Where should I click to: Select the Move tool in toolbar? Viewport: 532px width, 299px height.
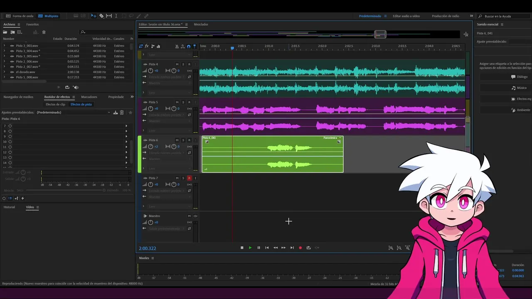tap(94, 16)
